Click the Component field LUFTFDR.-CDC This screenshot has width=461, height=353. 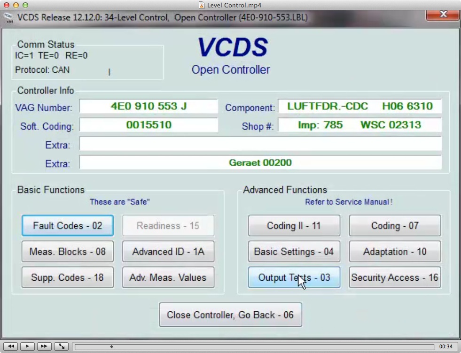[x=360, y=106]
